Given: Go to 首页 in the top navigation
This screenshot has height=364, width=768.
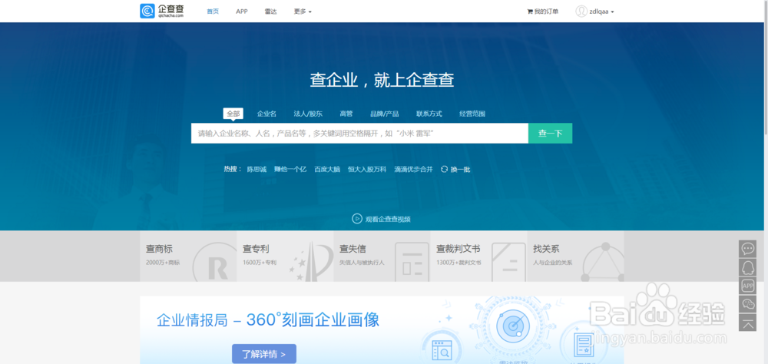Looking at the screenshot, I should point(213,12).
